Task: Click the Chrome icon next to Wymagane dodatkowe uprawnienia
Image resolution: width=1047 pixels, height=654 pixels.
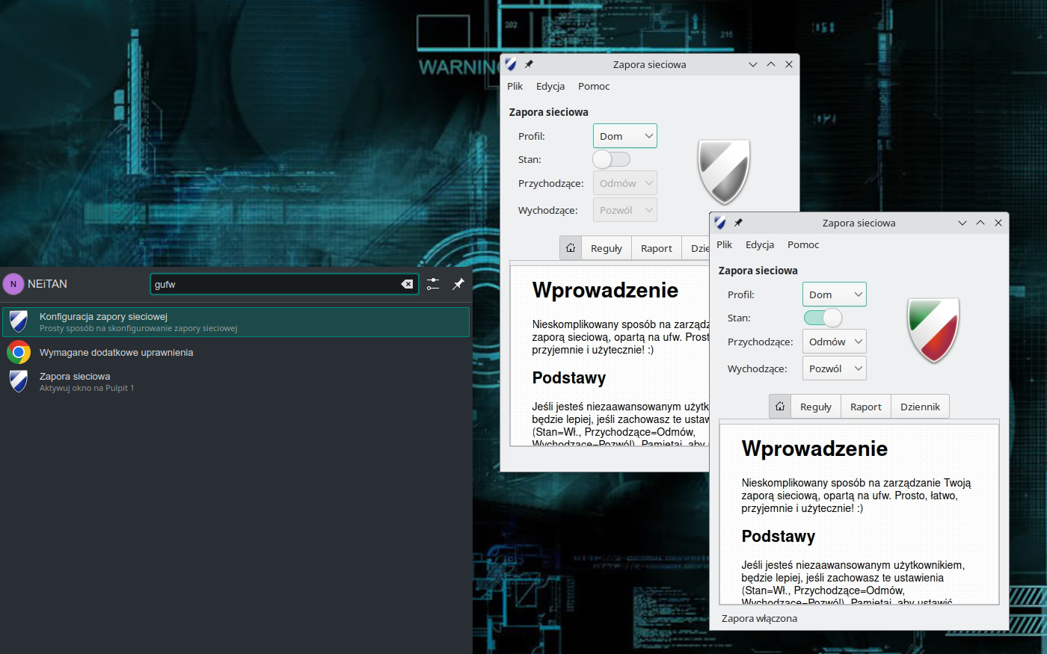Action: point(18,351)
